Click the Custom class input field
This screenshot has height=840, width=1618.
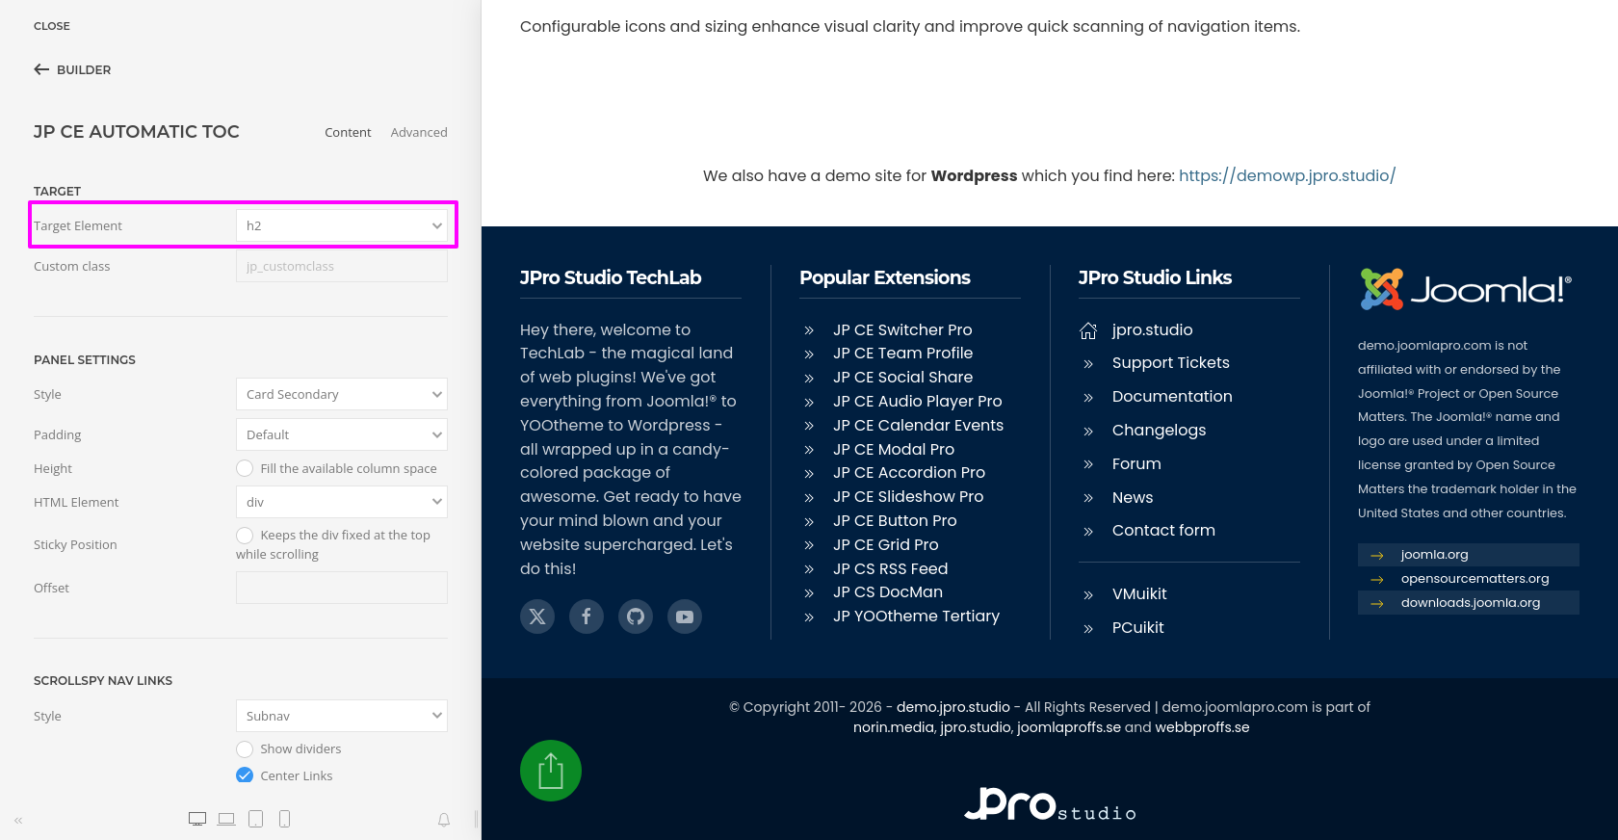pyautogui.click(x=341, y=267)
